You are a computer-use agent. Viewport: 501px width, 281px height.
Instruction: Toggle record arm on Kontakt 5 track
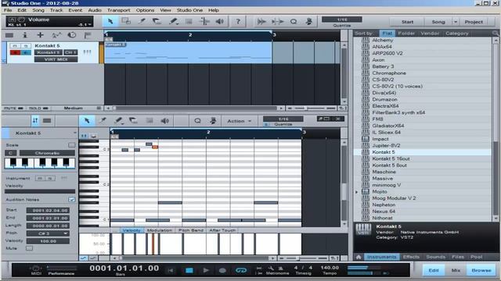tap(15, 52)
